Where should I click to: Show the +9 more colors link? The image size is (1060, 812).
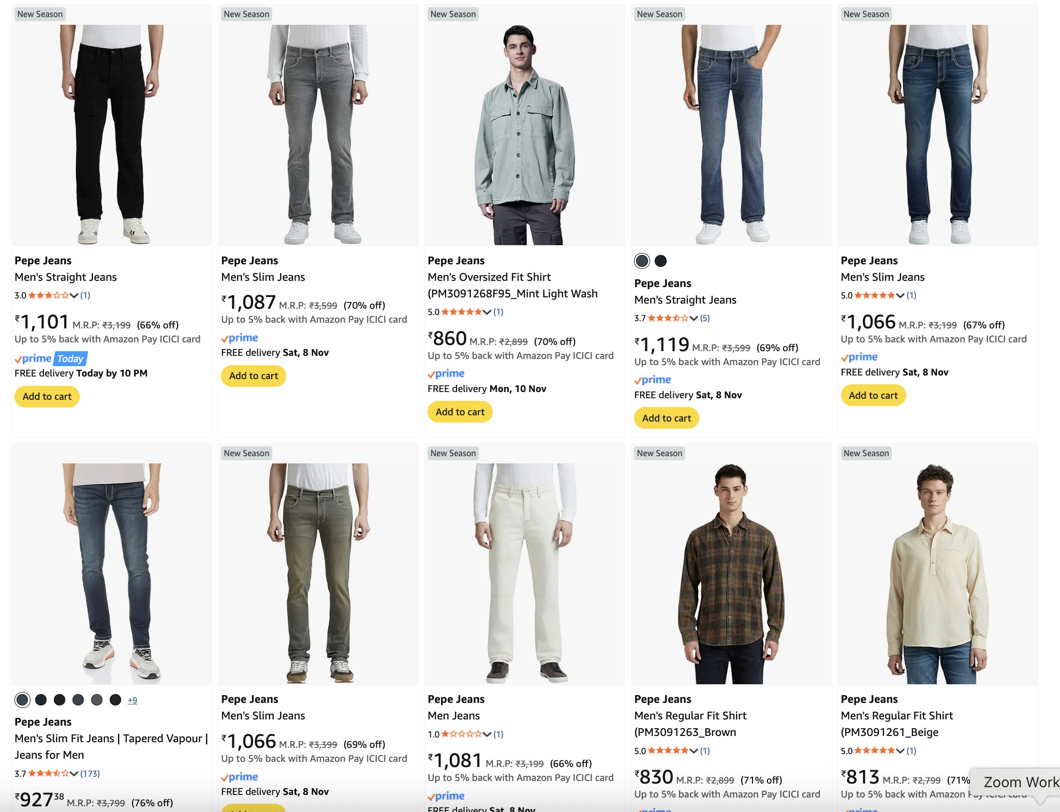[x=132, y=700]
